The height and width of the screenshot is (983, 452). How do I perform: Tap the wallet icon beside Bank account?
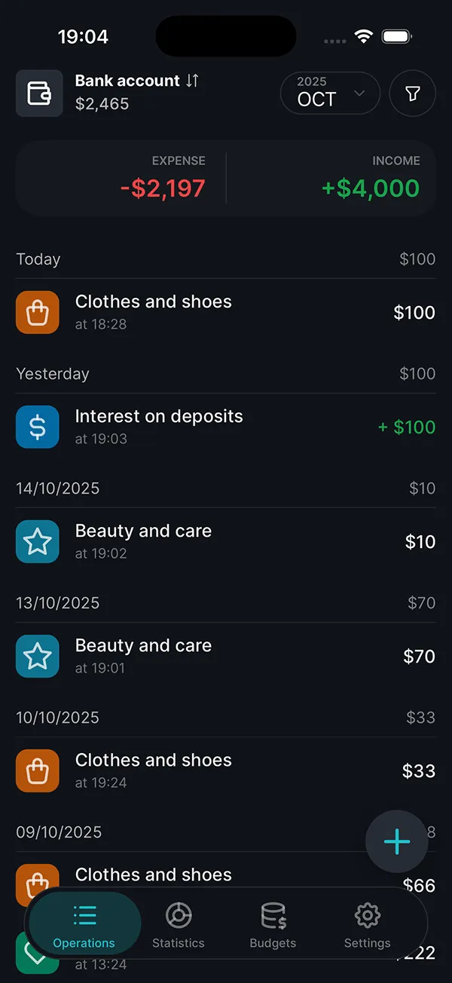[39, 93]
